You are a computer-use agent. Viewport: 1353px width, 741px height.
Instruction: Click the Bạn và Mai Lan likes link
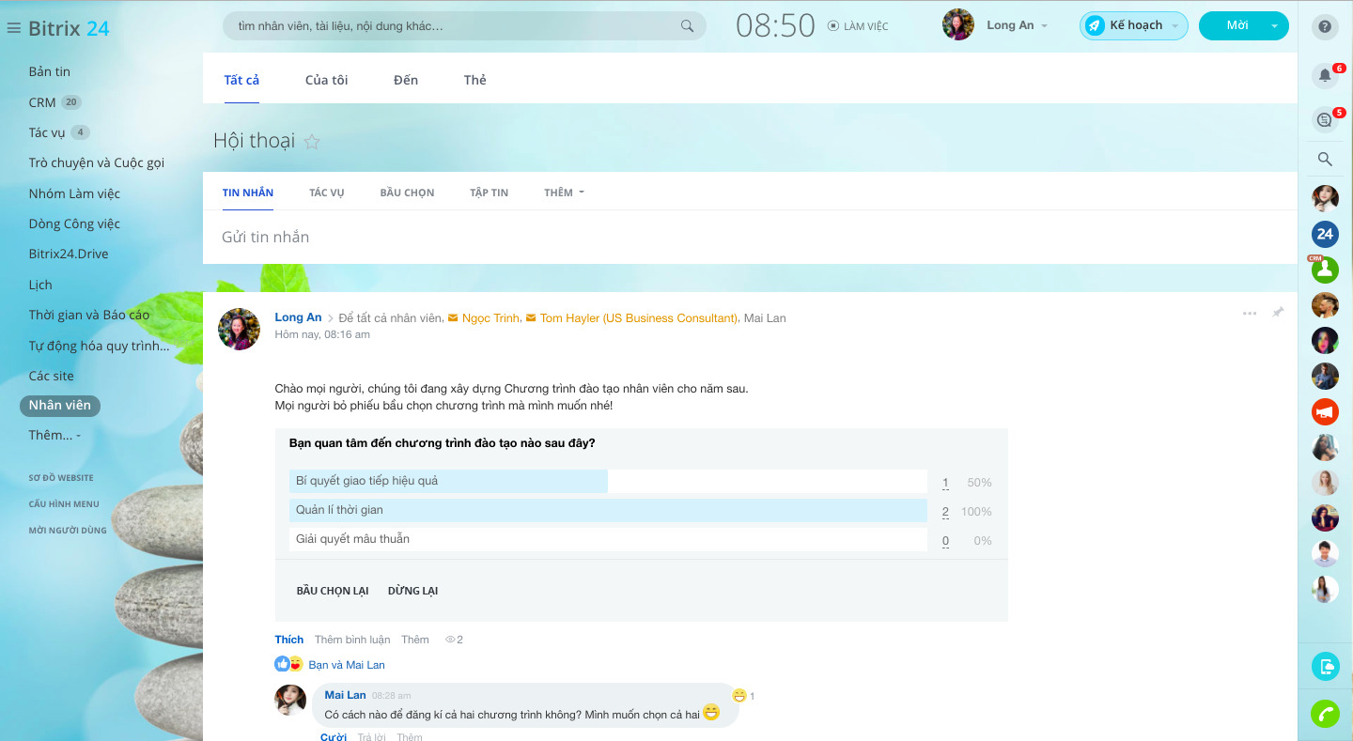point(347,665)
